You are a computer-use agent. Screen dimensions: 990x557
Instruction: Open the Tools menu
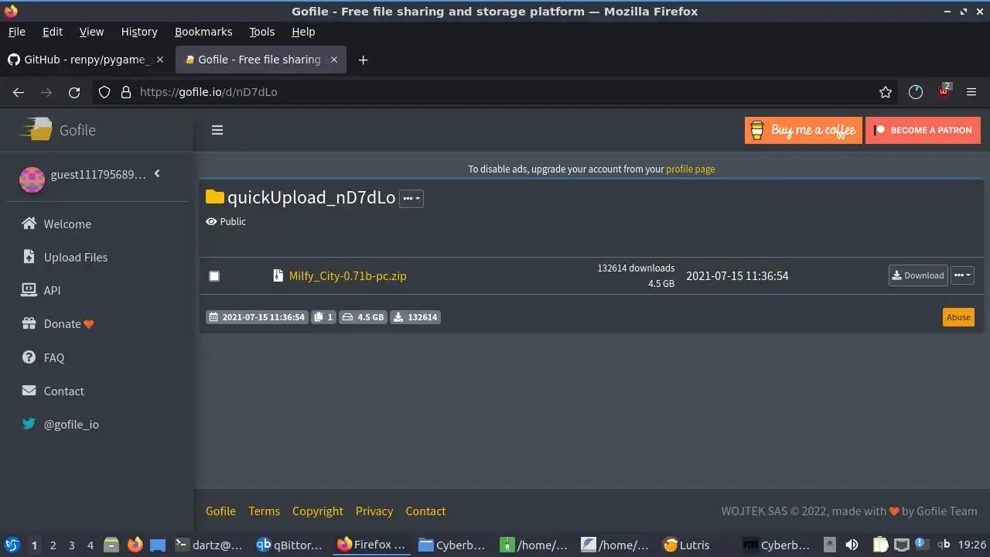tap(261, 32)
